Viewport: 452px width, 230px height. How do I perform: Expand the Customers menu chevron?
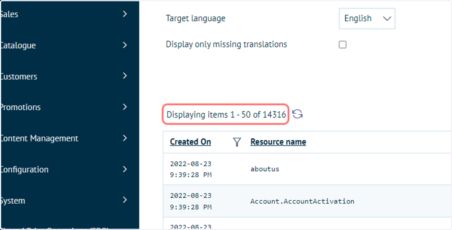125,76
